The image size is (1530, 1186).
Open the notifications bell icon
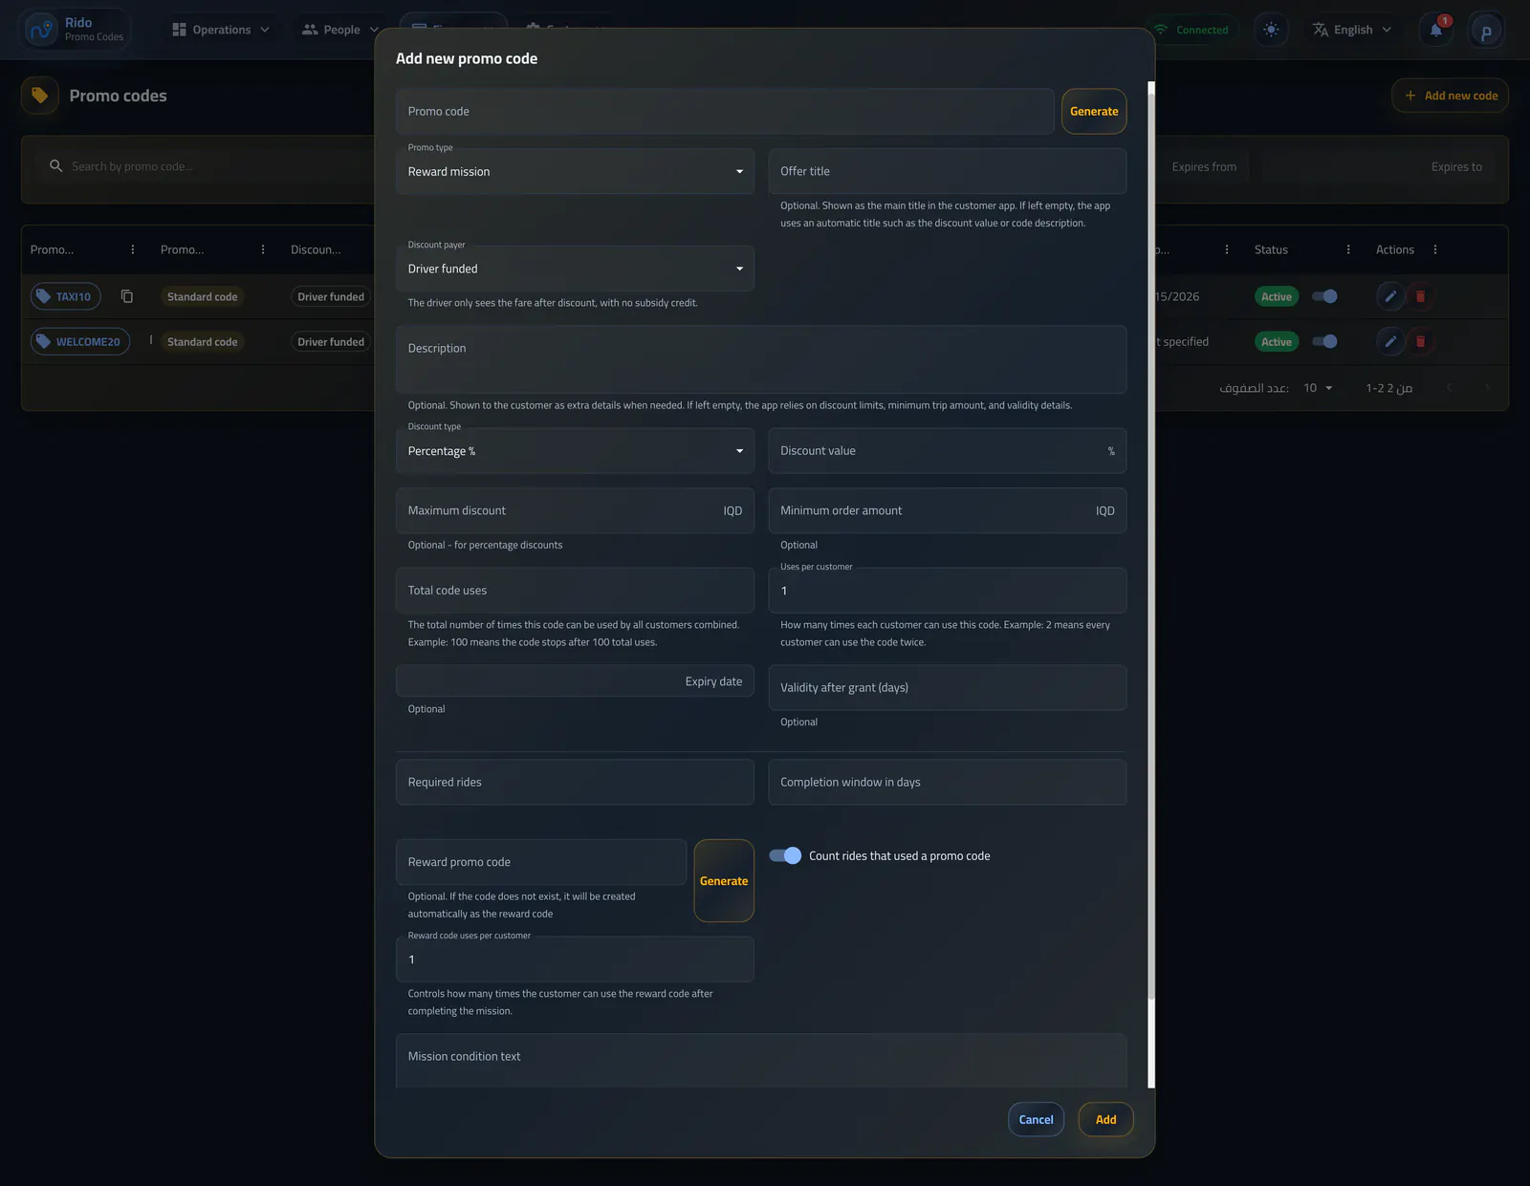[x=1435, y=30]
